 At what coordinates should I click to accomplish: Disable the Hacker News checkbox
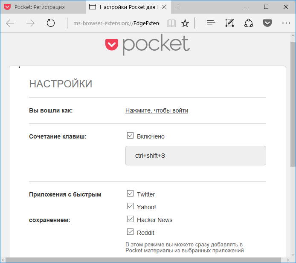click(130, 219)
